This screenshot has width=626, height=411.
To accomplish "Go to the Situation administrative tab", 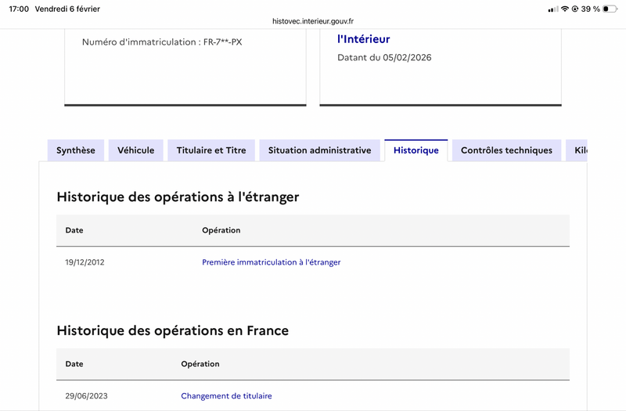I will click(319, 150).
